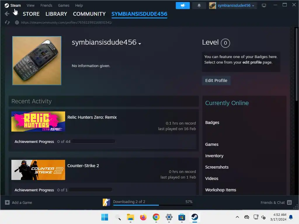Screen dimensions: 299x224
Task: Open the Help menu
Action: coord(79,6)
